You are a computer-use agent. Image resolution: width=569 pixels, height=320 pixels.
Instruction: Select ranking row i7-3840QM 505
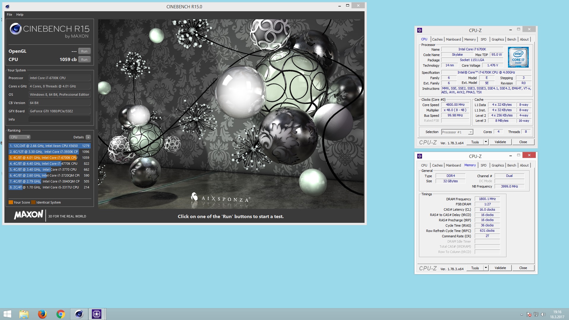click(x=49, y=181)
